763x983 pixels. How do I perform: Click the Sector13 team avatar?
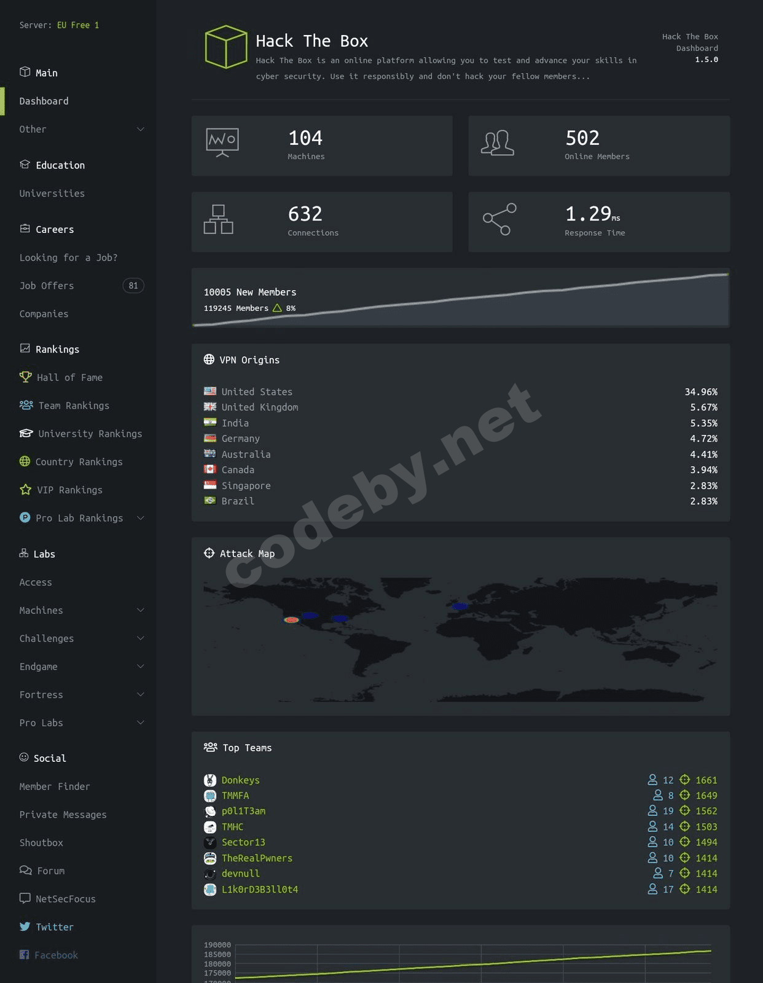(210, 842)
